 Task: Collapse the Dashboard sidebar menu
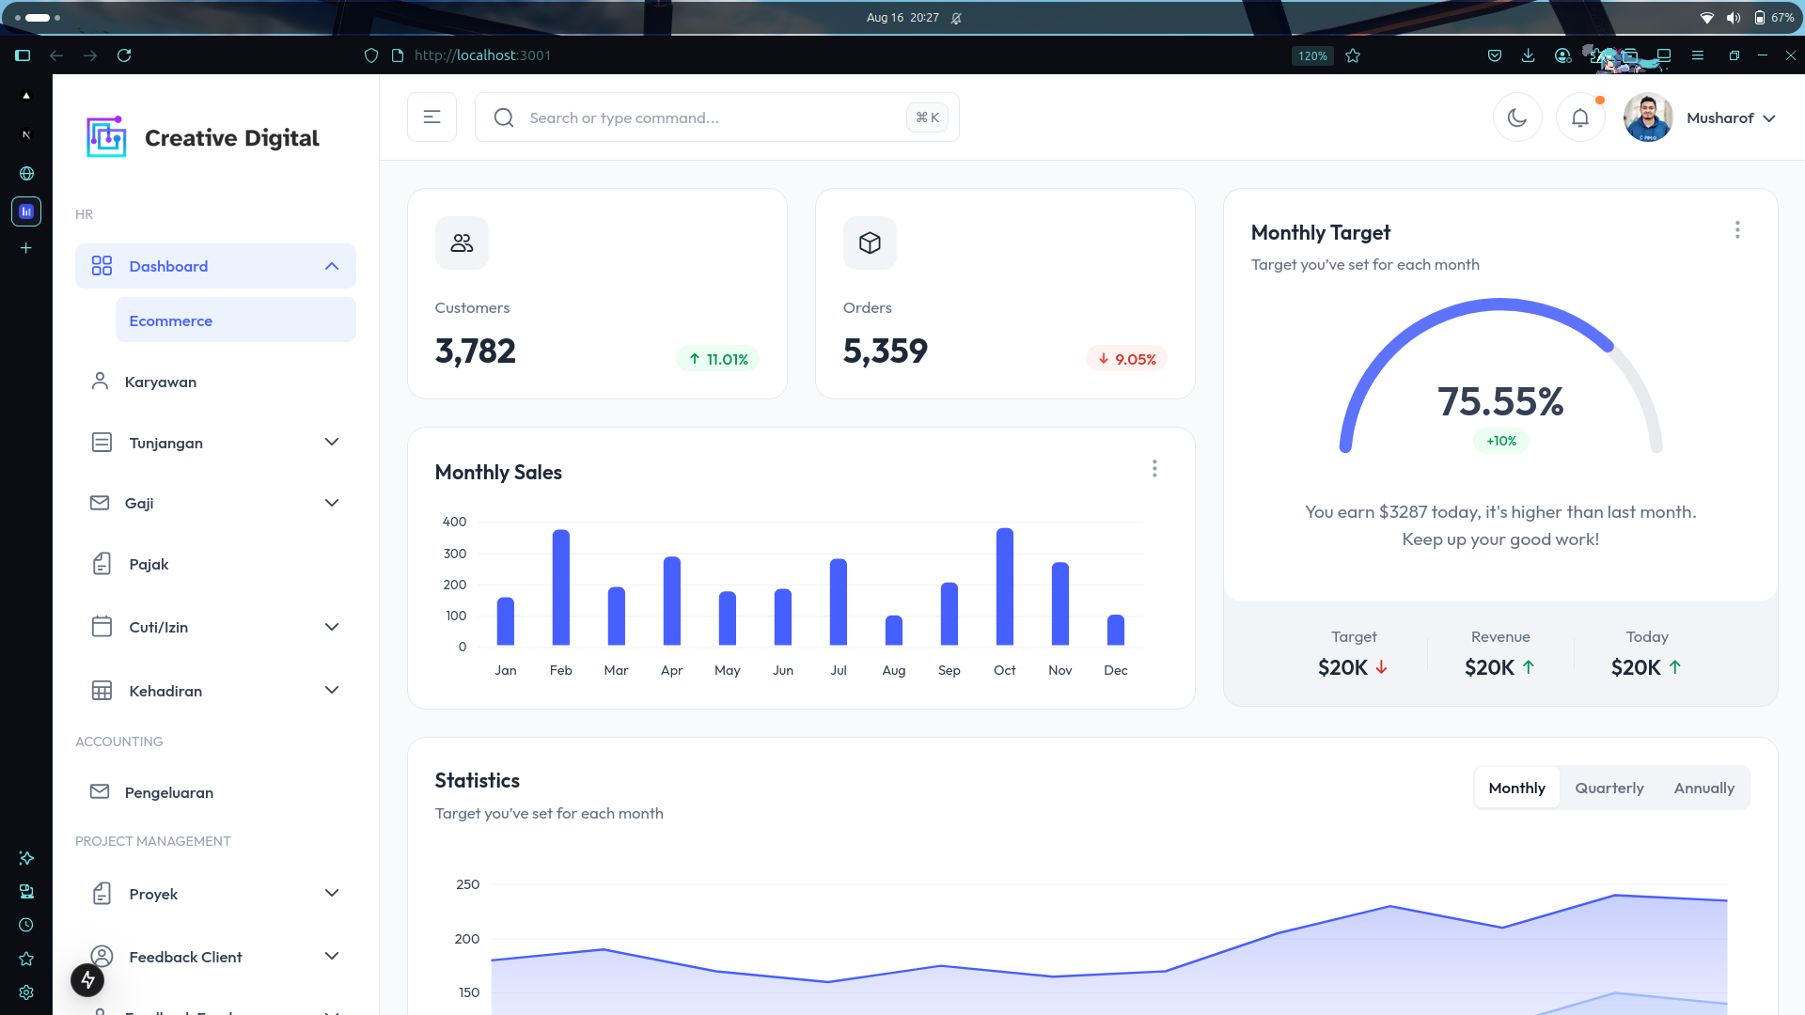[331, 267]
